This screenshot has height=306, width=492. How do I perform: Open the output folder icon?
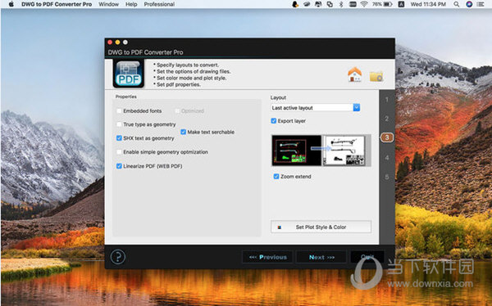coord(376,76)
